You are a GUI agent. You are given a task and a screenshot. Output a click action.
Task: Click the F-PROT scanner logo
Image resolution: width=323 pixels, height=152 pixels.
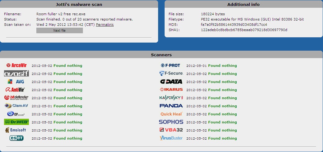click(x=171, y=65)
